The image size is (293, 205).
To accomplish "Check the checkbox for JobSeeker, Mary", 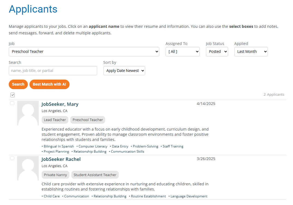I will (12, 103).
